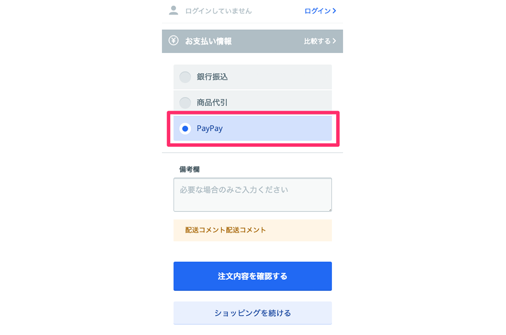The height and width of the screenshot is (335, 506).
Task: Select the 商品代引 radio button
Action: point(185,103)
